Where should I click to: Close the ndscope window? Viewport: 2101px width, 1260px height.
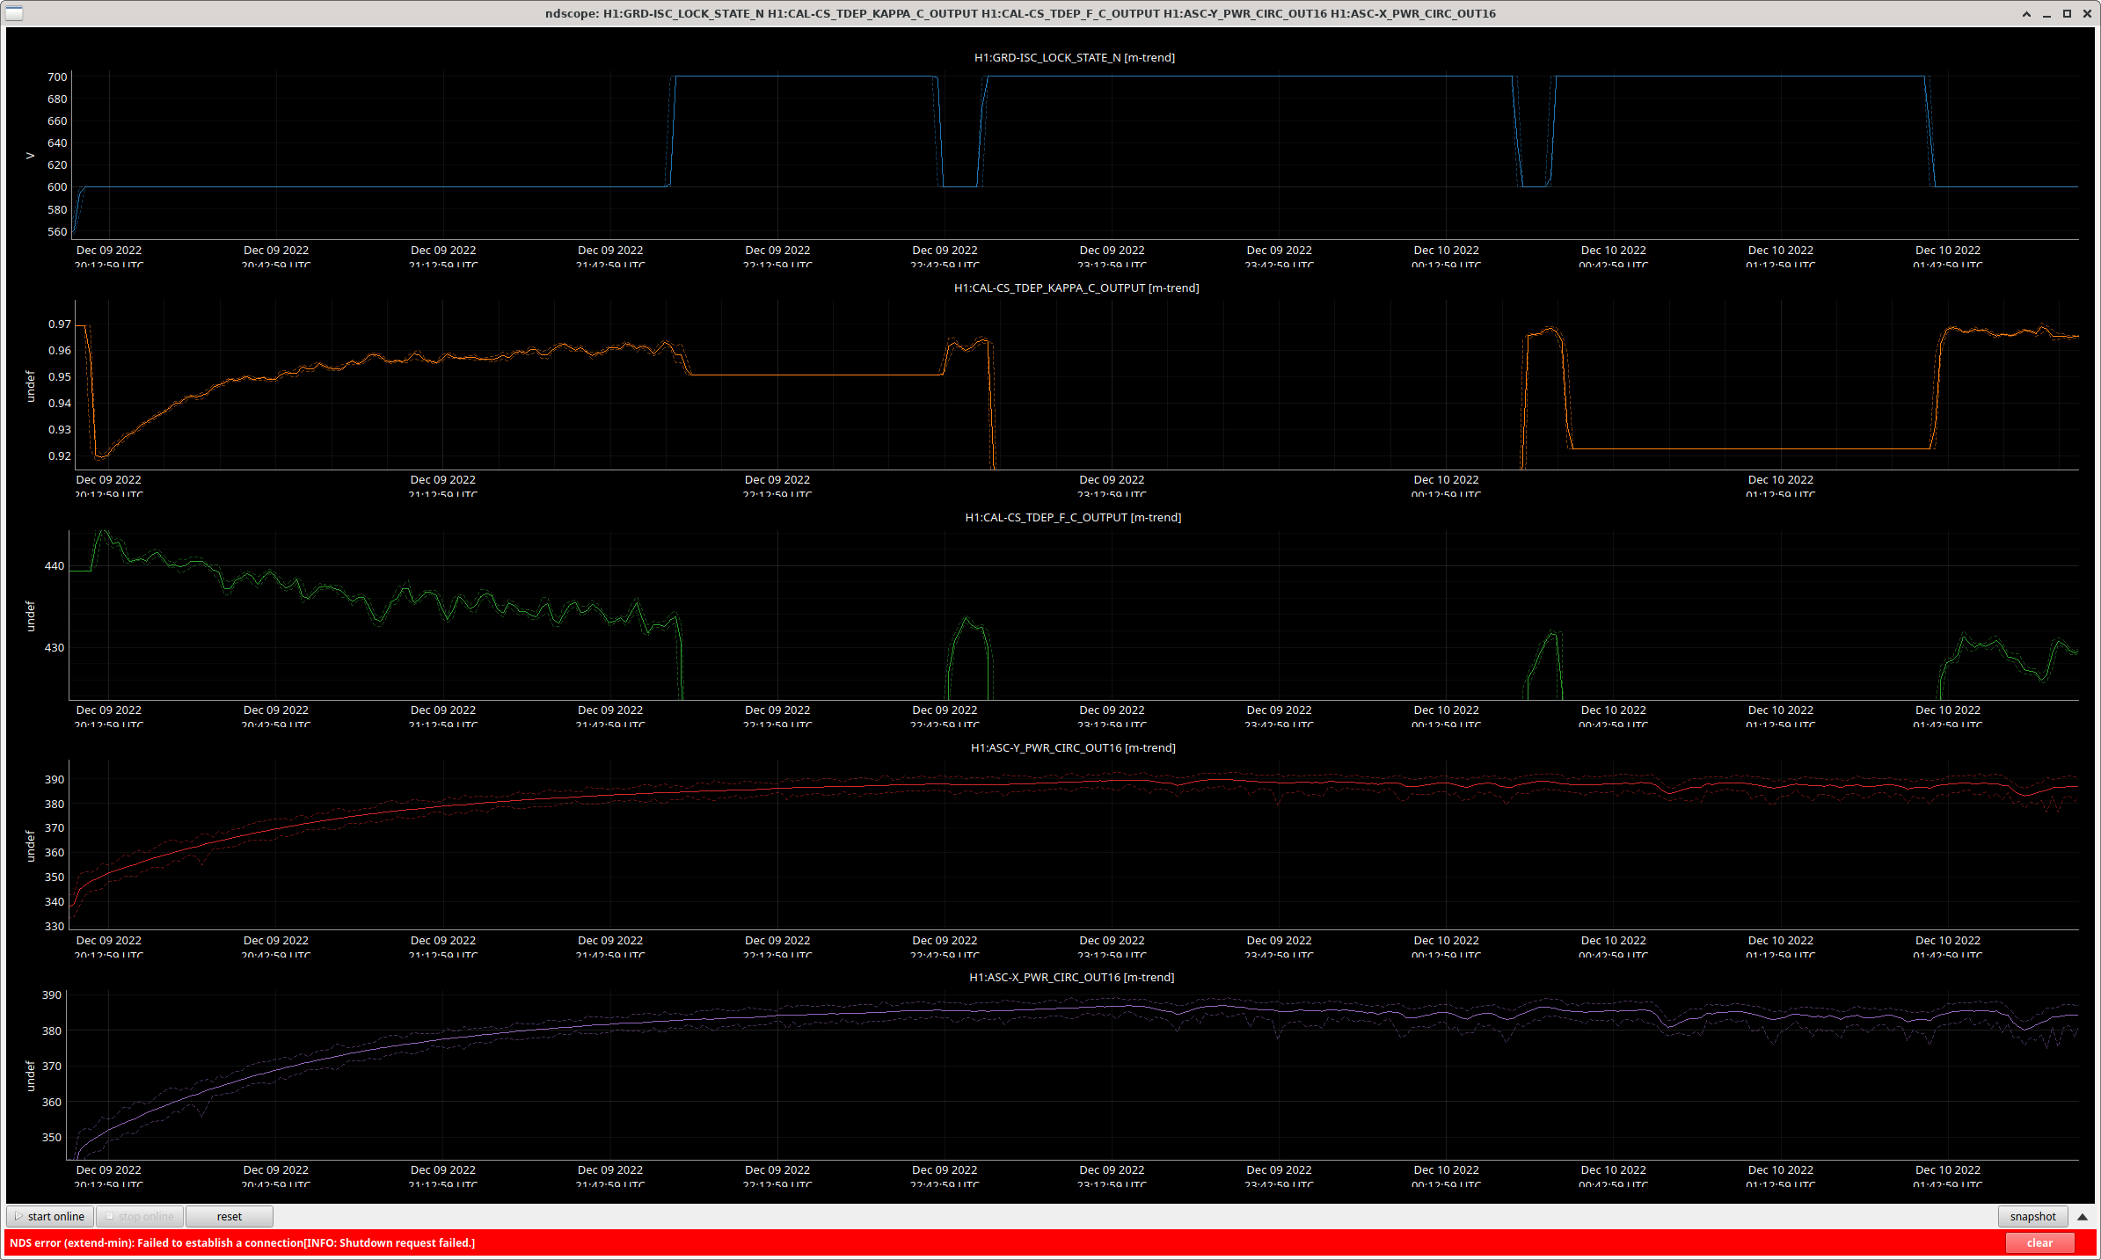[2087, 13]
